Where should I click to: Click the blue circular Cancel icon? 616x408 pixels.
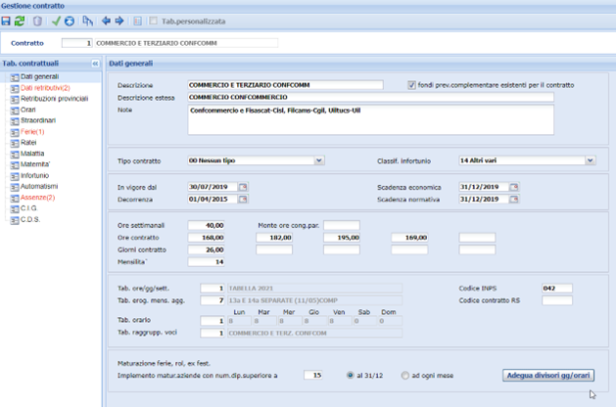tap(70, 22)
